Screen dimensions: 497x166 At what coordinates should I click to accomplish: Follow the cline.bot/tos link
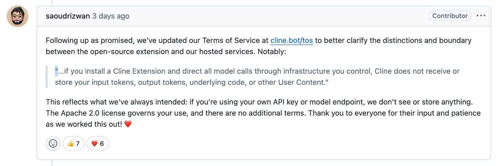[x=291, y=40]
